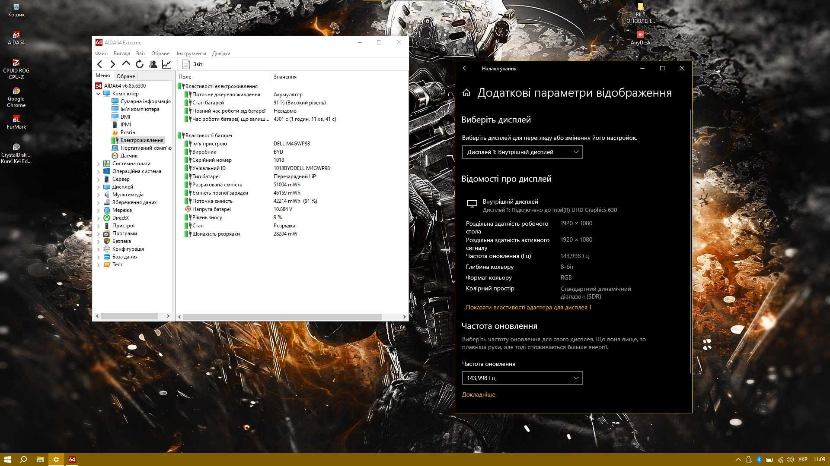830x466 pixels.
Task: Expand the Мережа tree node
Action: pos(99,211)
